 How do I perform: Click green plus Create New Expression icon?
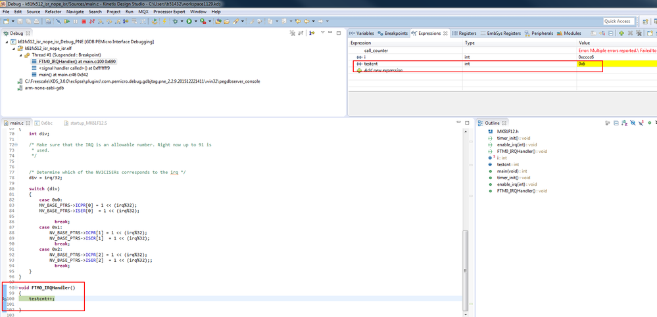coord(621,33)
